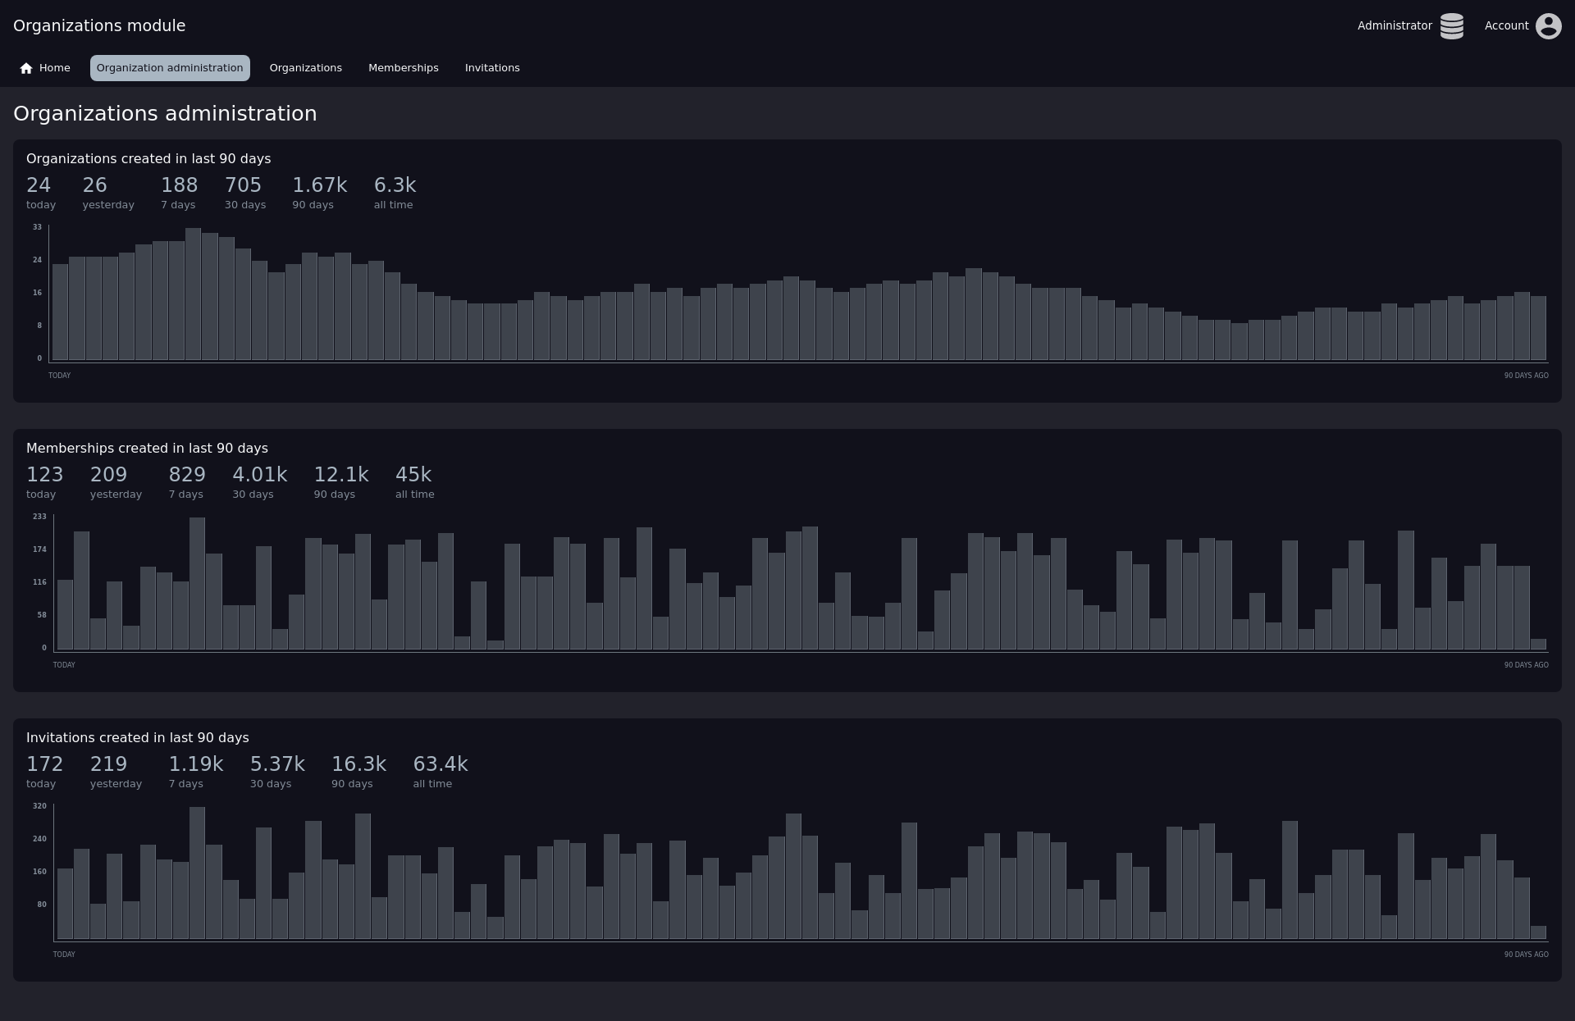Click the Account label in the header
Viewport: 1575px width, 1021px height.
1506,26
